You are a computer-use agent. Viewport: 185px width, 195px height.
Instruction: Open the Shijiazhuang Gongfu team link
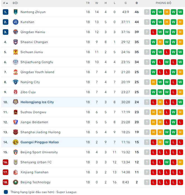(x=37, y=62)
